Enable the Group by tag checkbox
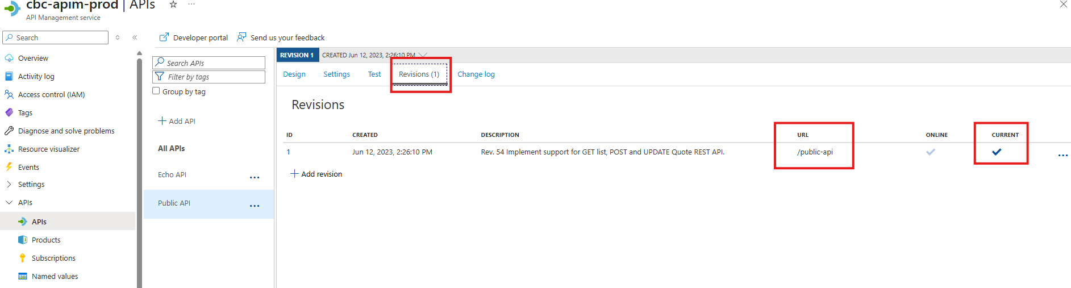Image resolution: width=1071 pixels, height=288 pixels. [x=156, y=91]
